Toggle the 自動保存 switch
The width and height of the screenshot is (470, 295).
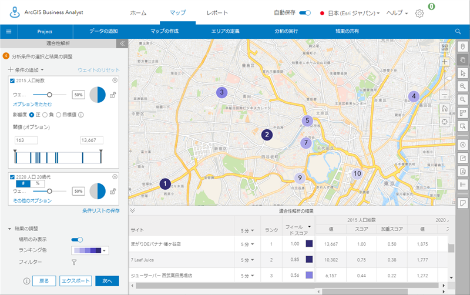click(305, 12)
